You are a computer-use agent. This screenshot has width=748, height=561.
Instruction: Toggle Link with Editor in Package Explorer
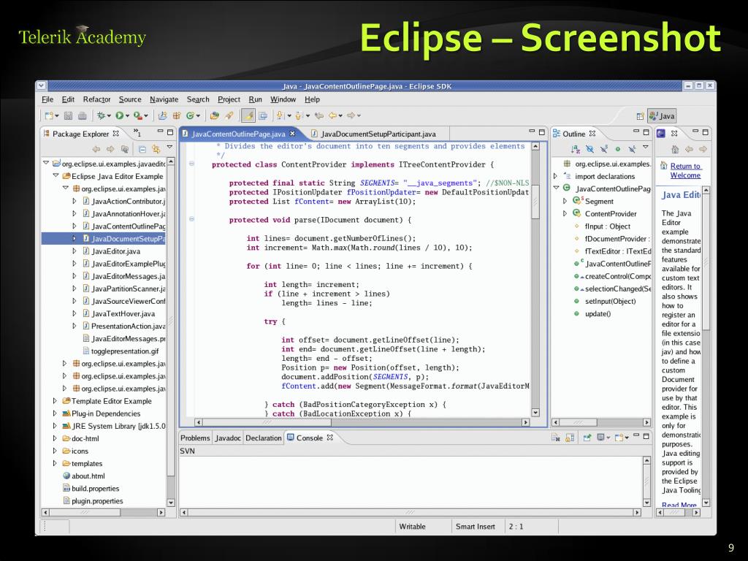pyautogui.click(x=156, y=149)
